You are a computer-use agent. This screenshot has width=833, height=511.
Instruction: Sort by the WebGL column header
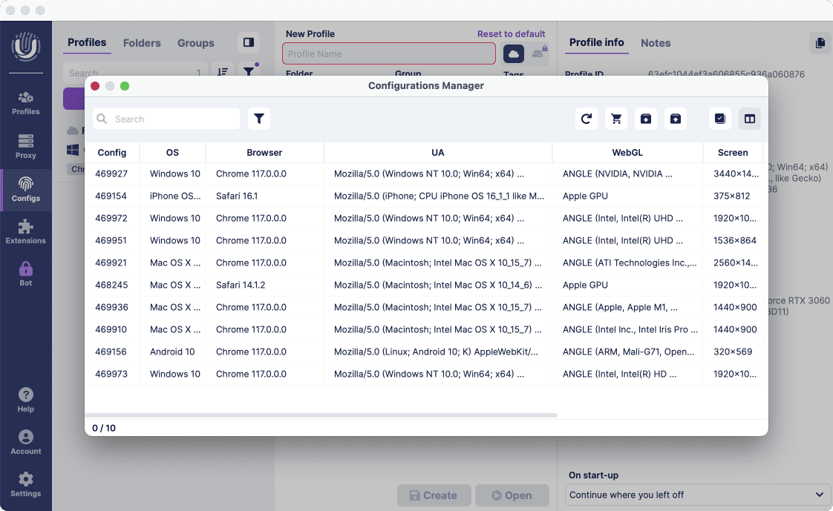pyautogui.click(x=627, y=152)
